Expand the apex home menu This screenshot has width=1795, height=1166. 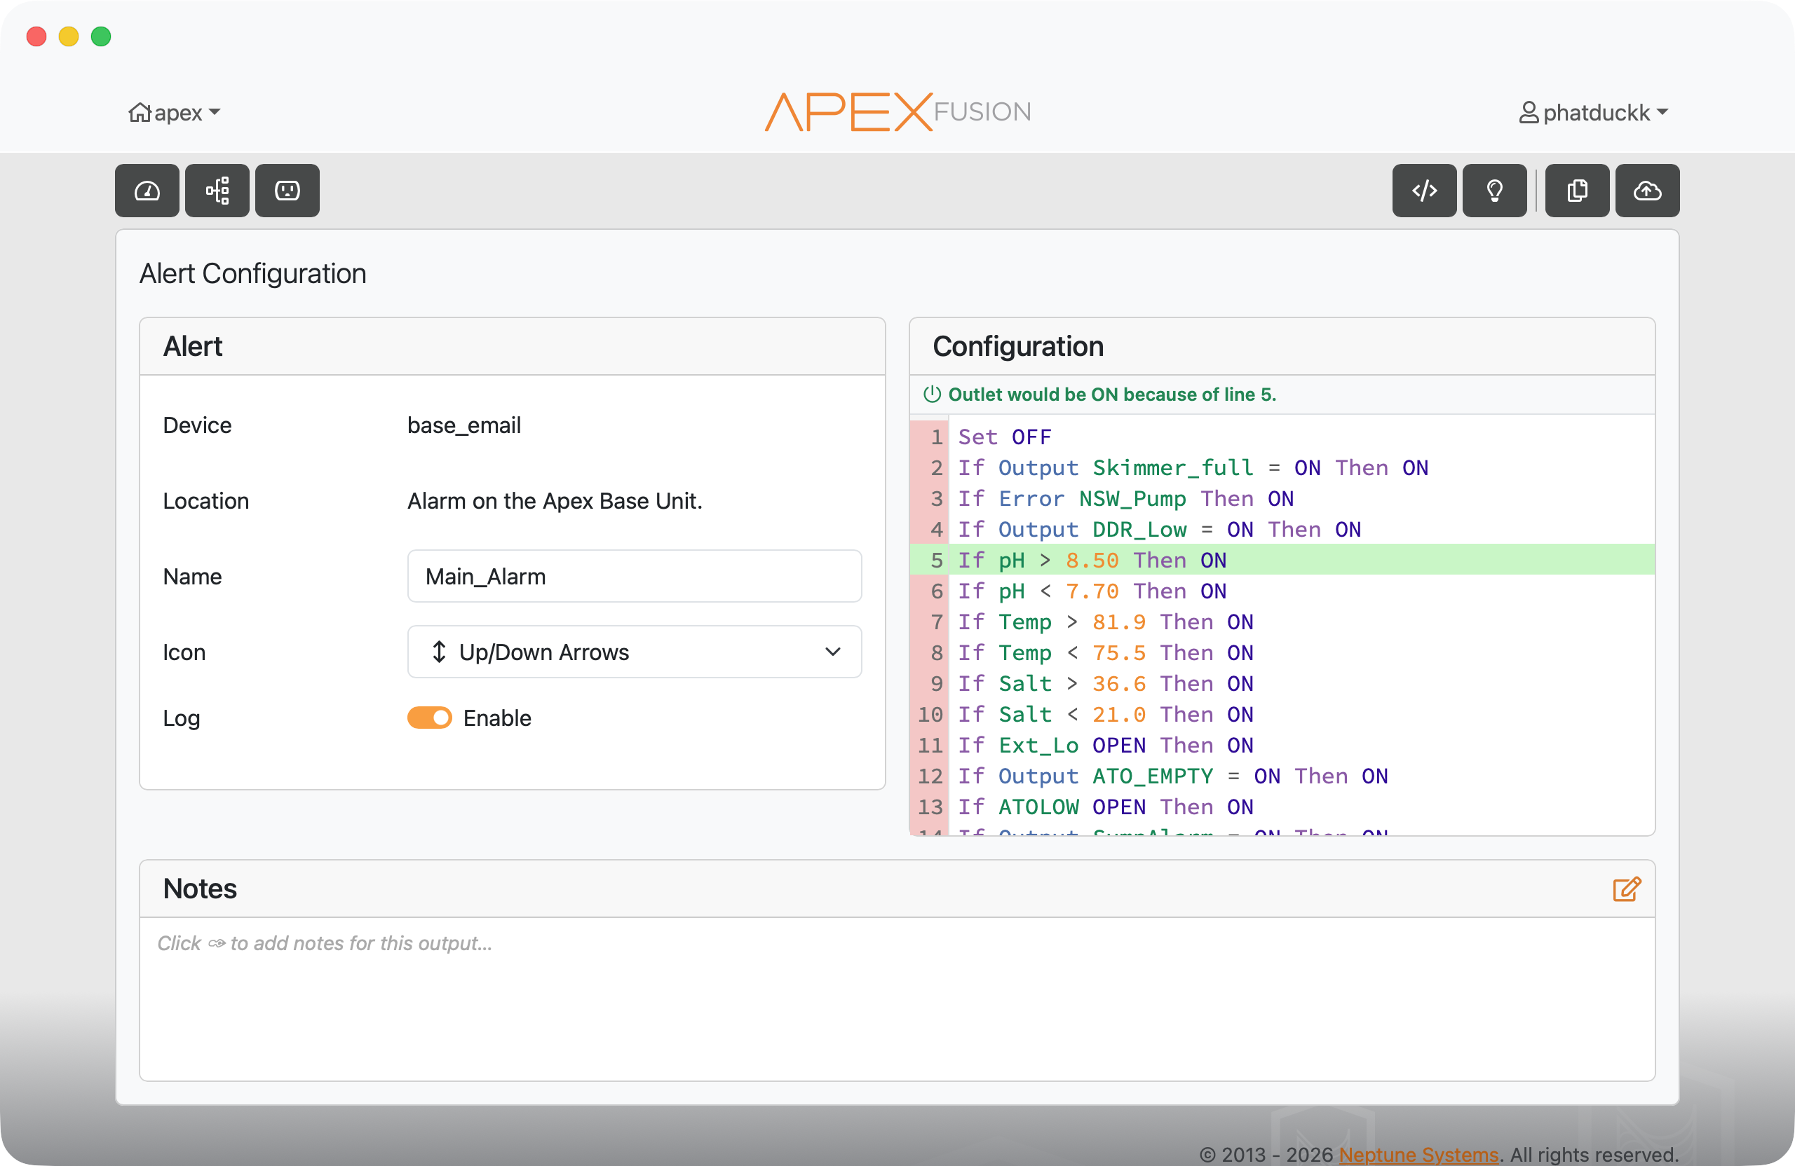(174, 112)
